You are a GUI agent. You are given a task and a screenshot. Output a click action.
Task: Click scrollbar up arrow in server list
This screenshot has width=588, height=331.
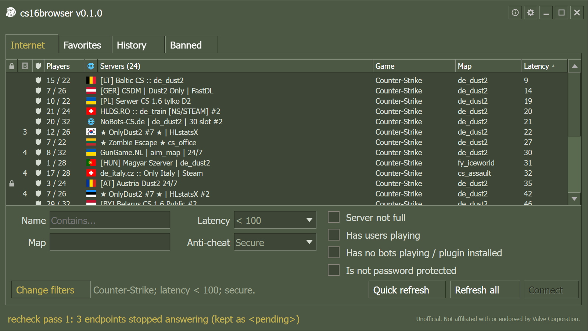click(575, 66)
